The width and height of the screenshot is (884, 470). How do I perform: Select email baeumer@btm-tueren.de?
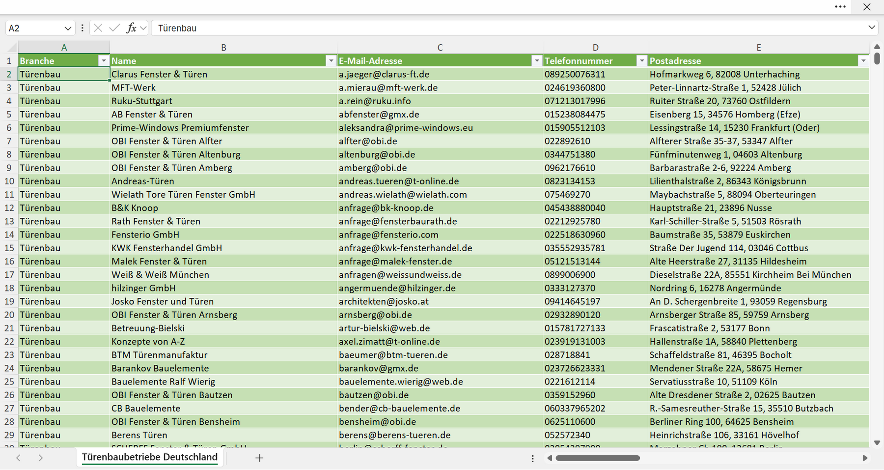[440, 355]
